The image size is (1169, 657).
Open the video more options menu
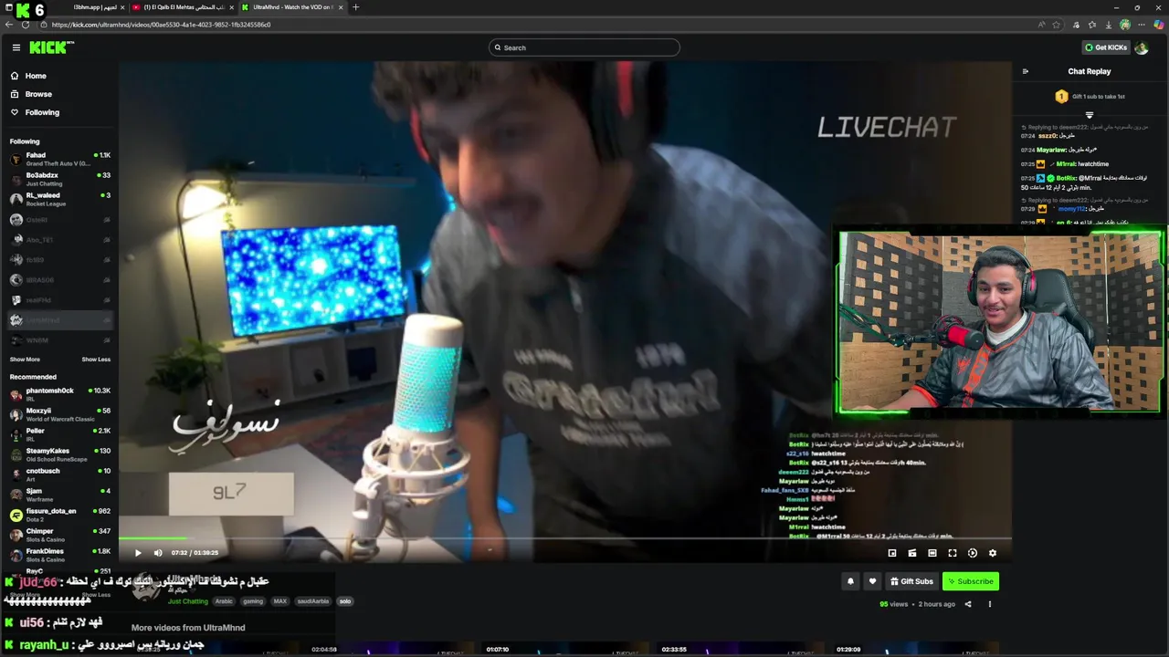(x=989, y=604)
